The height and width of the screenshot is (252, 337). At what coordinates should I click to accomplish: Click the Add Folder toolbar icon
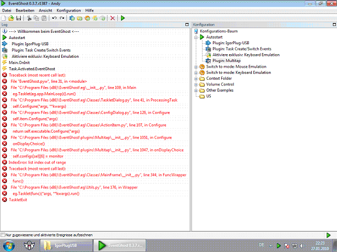[x=79, y=18]
